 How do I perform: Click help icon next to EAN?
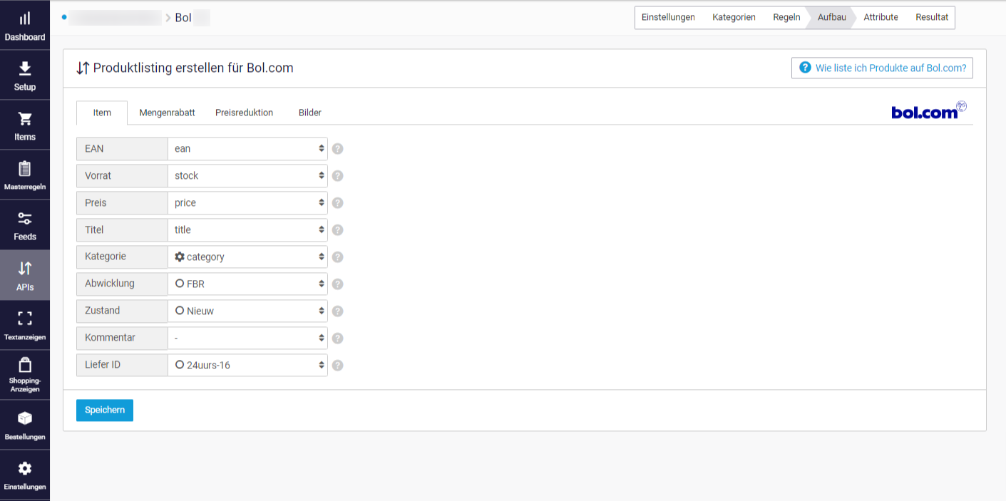coord(338,149)
